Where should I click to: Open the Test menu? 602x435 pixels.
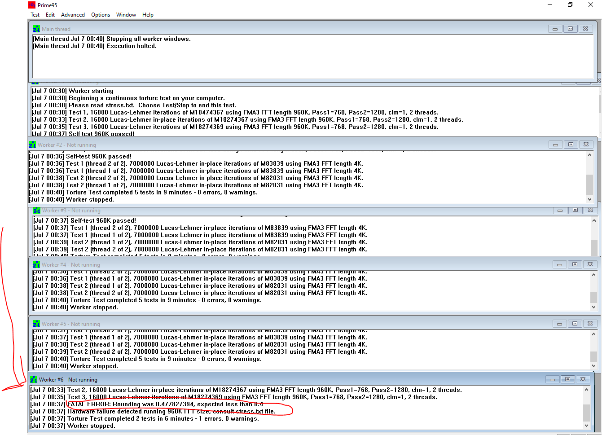coord(35,15)
